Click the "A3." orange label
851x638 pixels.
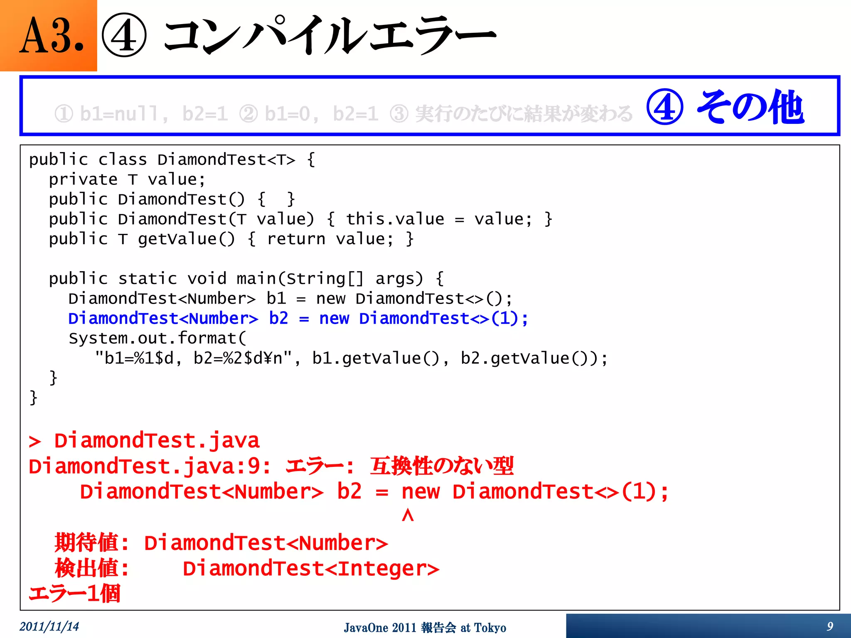(x=49, y=36)
